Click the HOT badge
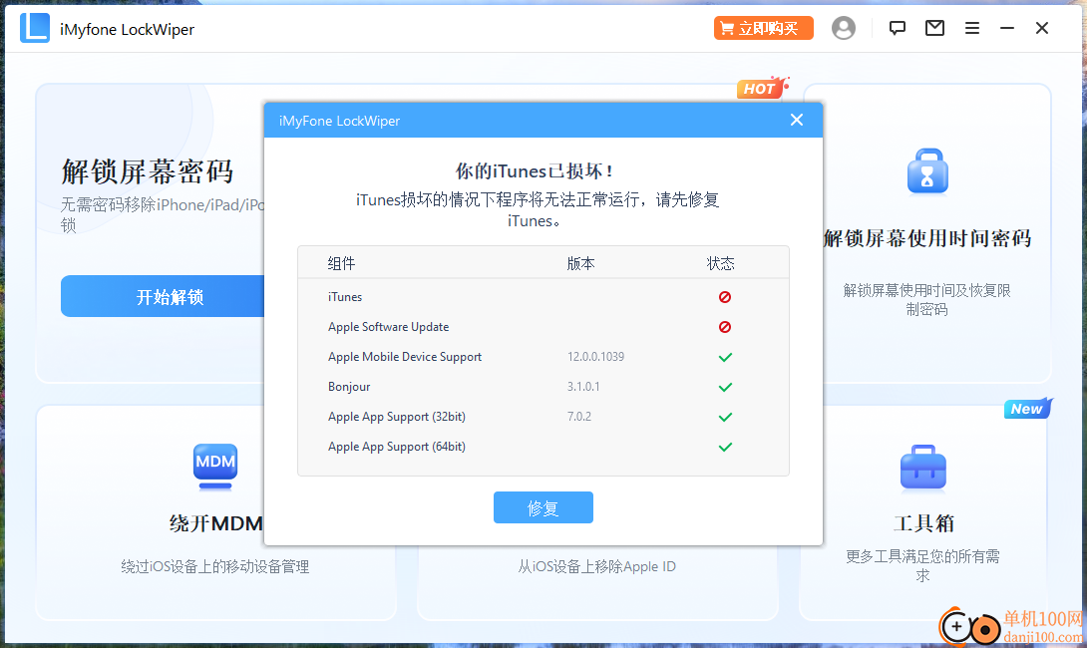Screen dimensions: 1087x648 (x=761, y=88)
